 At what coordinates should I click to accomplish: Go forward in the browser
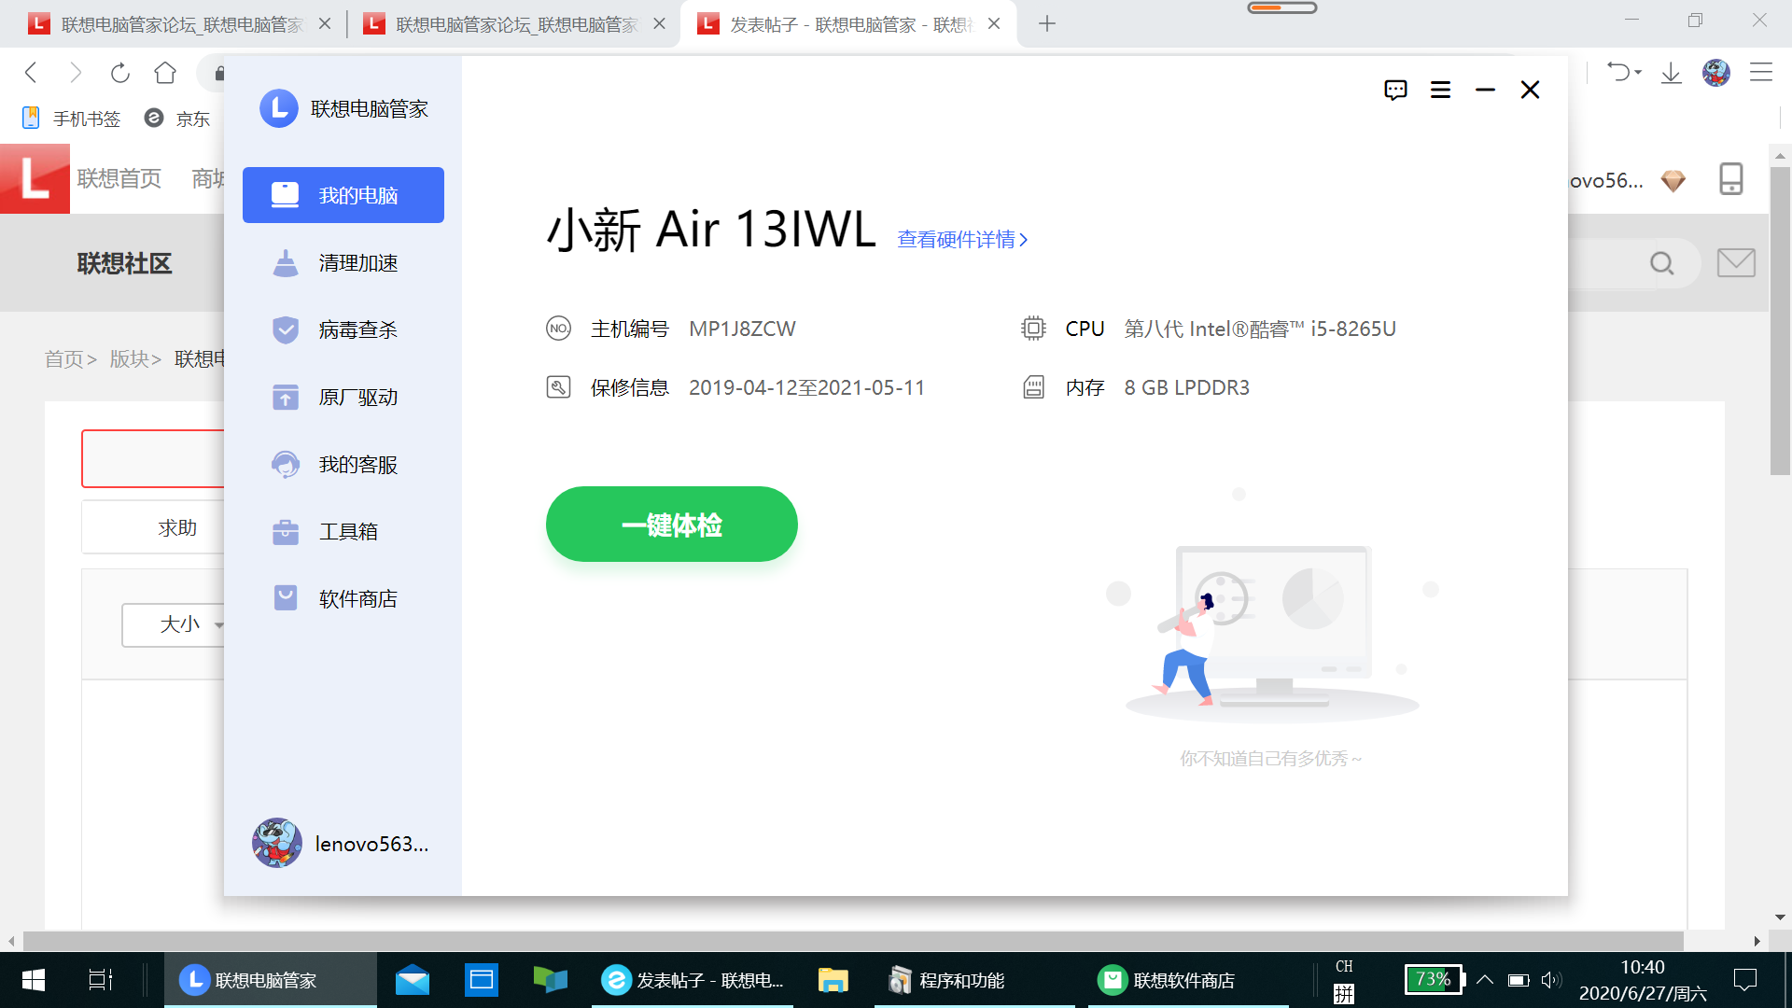tap(76, 73)
